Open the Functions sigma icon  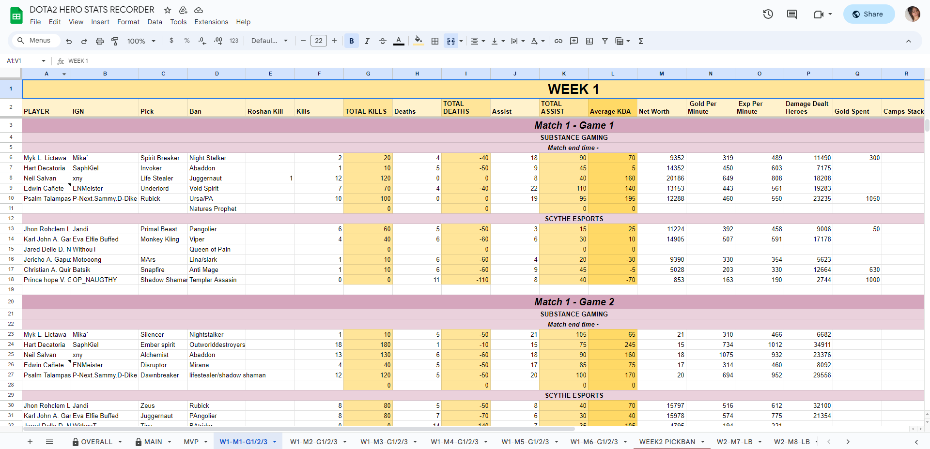point(641,41)
